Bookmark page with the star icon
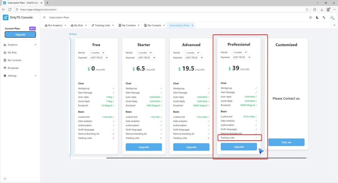Screen dimensions: 338x183 (307, 10)
